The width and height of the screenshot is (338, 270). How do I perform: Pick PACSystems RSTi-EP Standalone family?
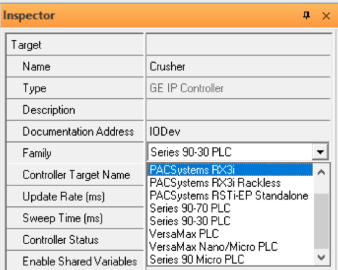point(230,195)
